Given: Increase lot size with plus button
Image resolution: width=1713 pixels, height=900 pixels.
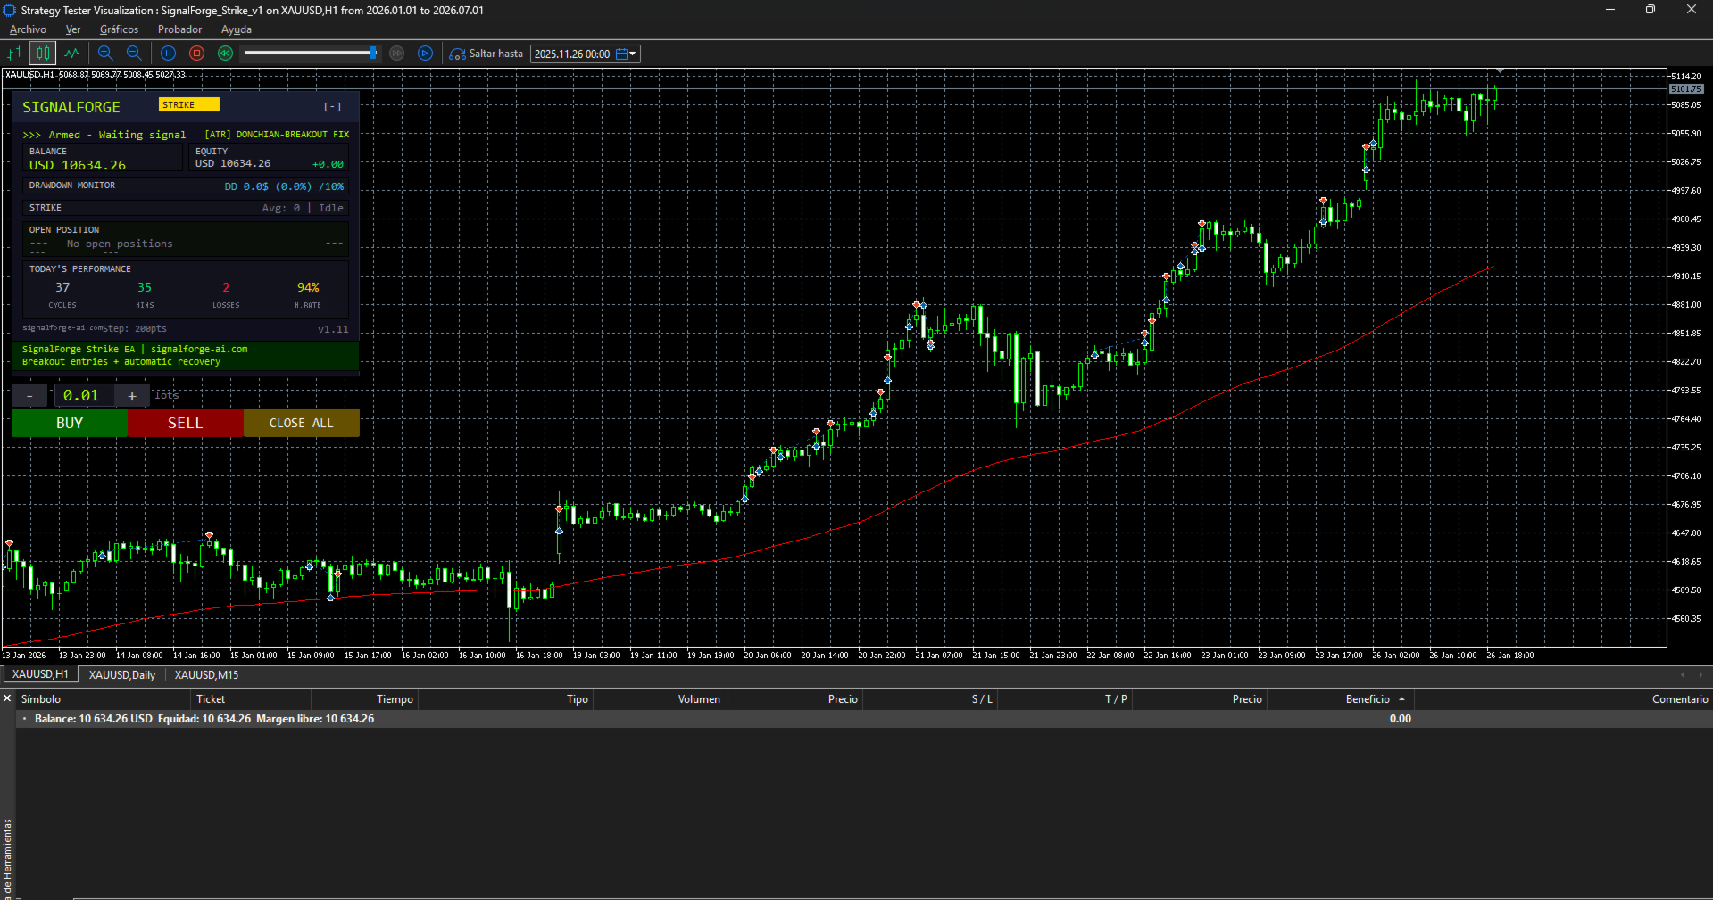Looking at the screenshot, I should 132,395.
